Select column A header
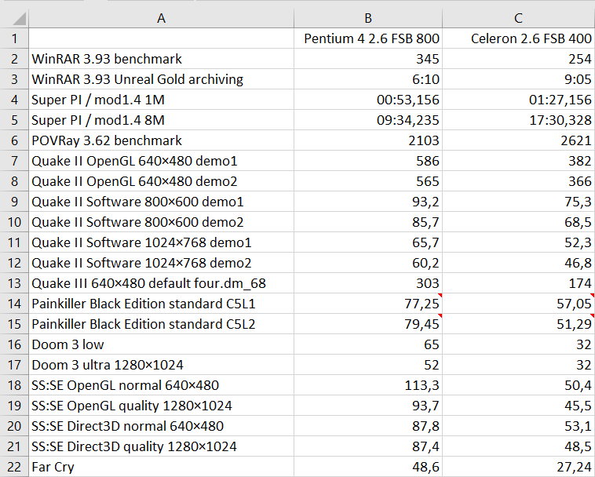 click(x=161, y=18)
